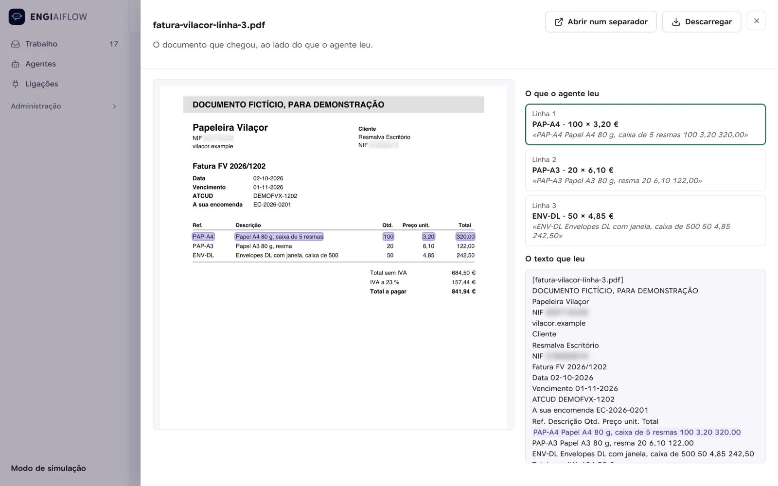Click the highlighted PAP-A4 line in the read text
778x486 pixels.
point(637,432)
